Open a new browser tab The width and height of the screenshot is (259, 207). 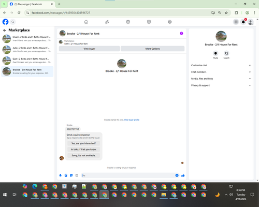coord(59,4)
